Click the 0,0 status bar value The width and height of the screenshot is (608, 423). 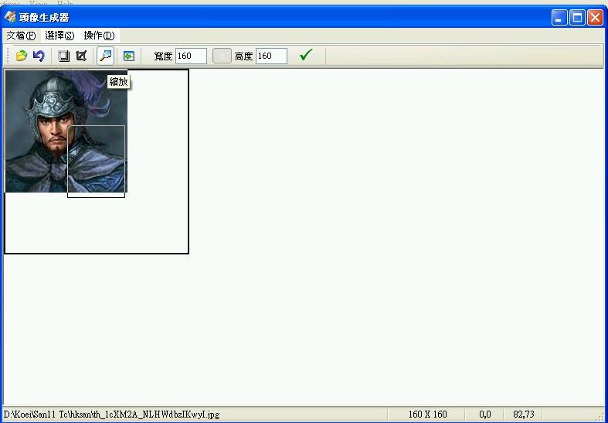click(485, 414)
